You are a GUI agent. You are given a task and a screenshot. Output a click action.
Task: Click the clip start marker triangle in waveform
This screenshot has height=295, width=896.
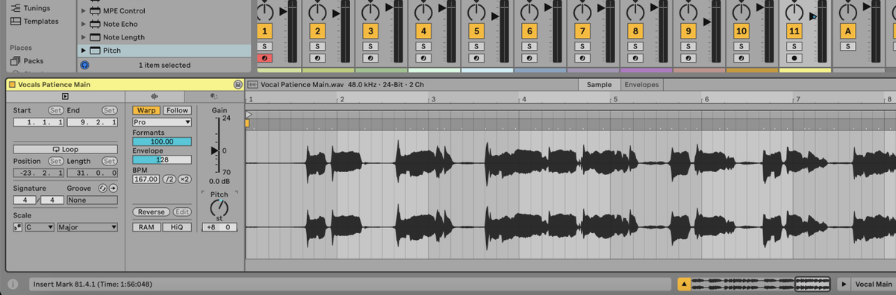click(x=249, y=114)
